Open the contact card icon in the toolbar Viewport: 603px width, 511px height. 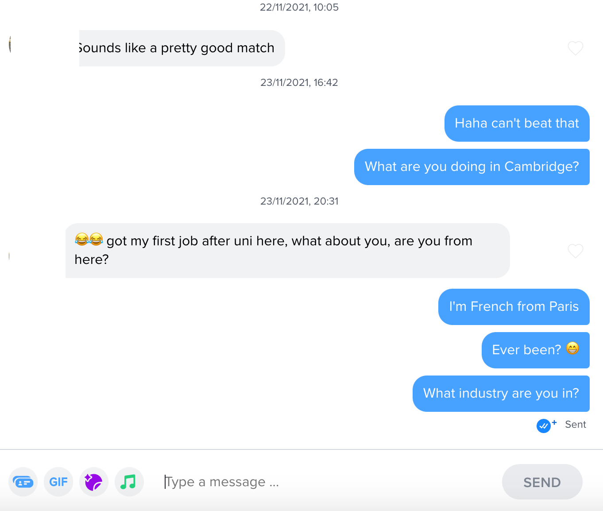tap(23, 482)
